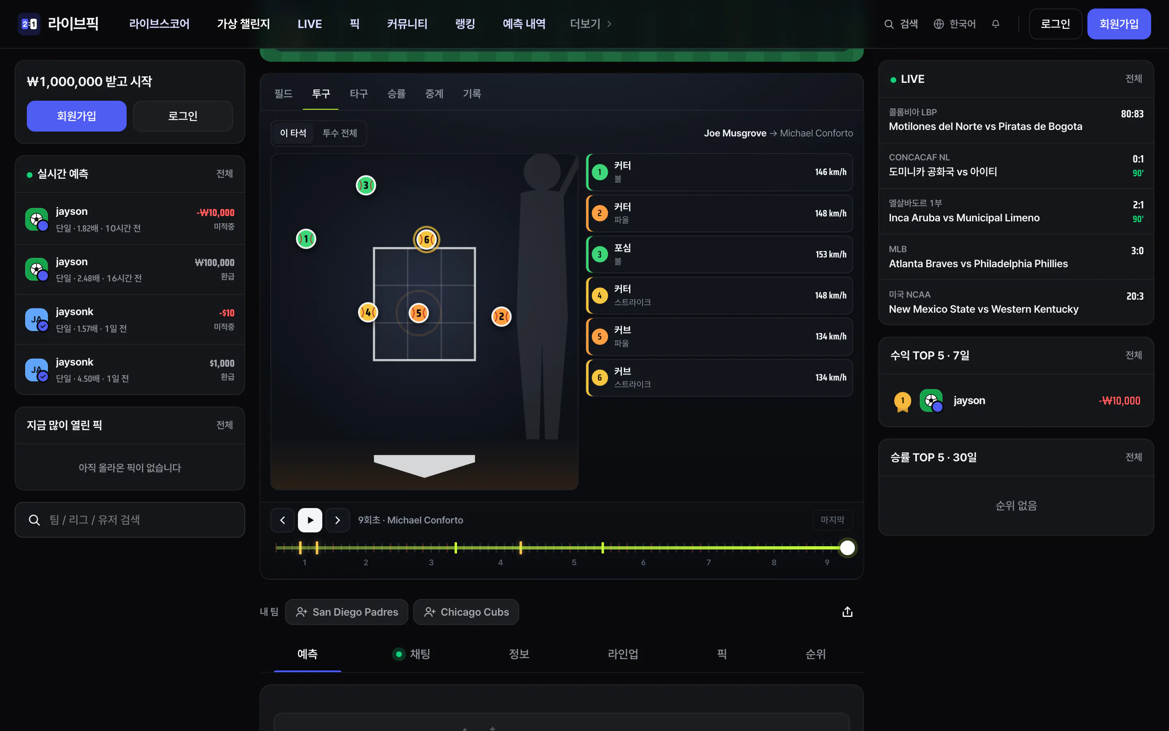Click pitch marker 1 on strike zone
Image resolution: width=1169 pixels, height=731 pixels.
click(306, 239)
